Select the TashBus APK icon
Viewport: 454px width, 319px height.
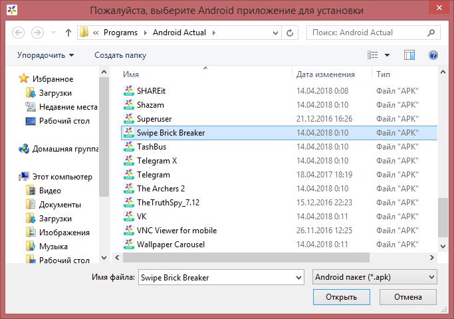pos(129,146)
